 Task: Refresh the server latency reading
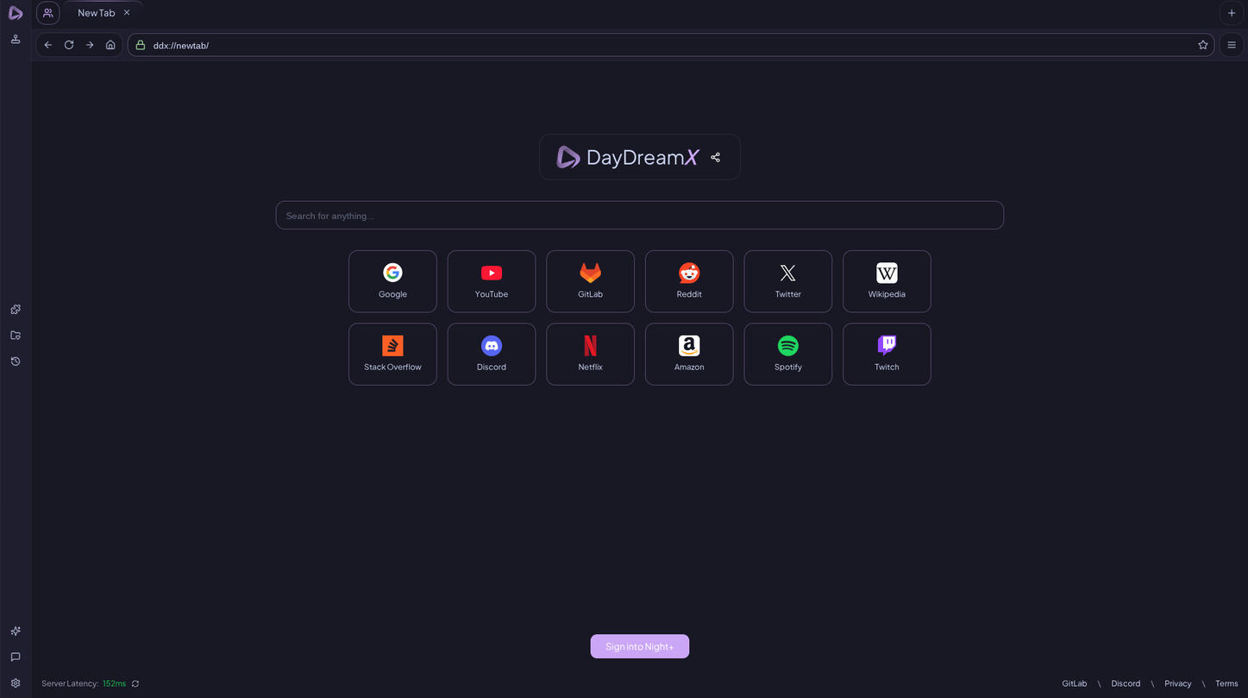click(x=135, y=683)
